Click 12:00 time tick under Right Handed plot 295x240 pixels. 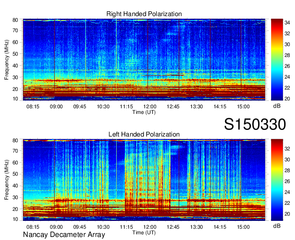150,107
